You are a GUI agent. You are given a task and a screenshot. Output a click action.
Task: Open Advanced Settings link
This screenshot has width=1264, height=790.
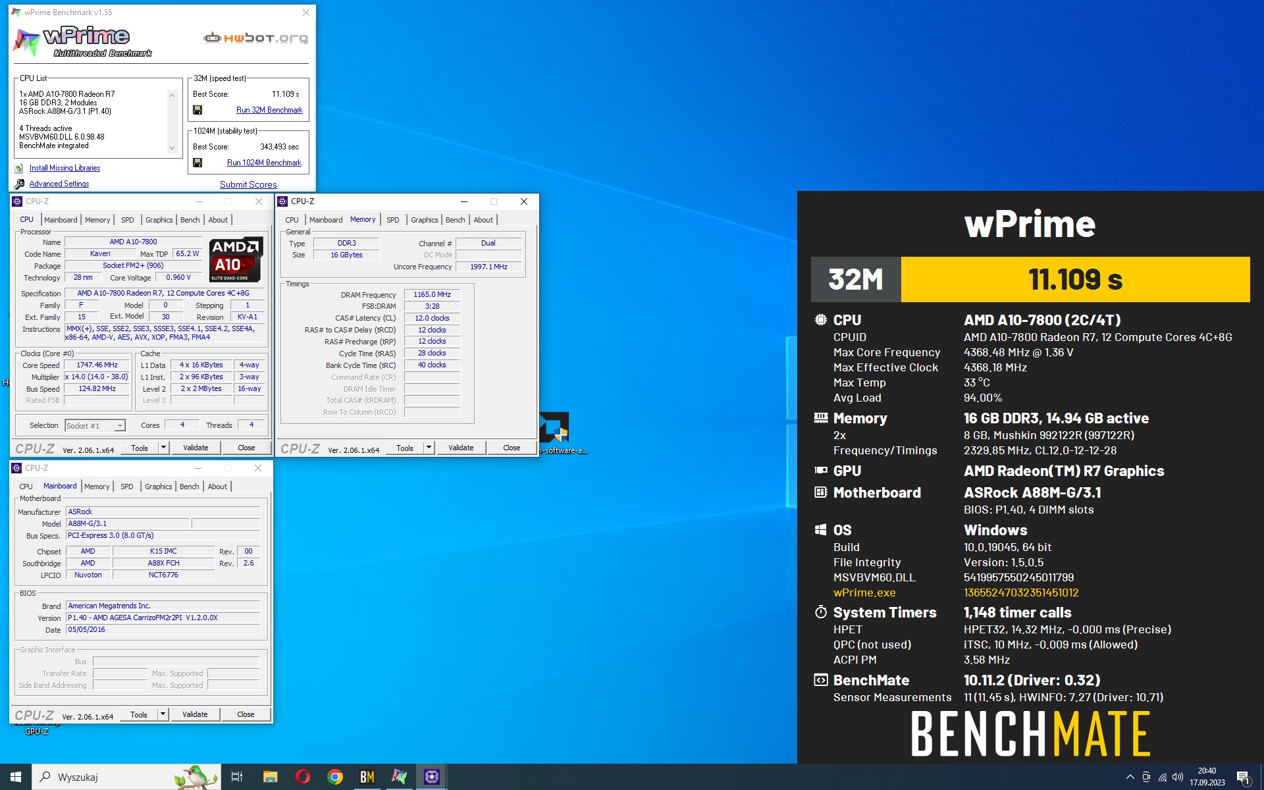click(59, 184)
